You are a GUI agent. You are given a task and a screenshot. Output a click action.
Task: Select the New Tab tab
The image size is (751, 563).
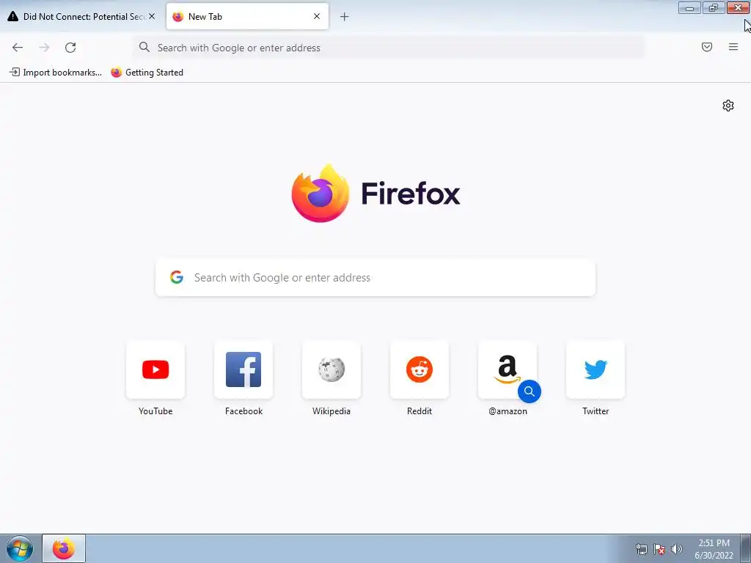(247, 16)
